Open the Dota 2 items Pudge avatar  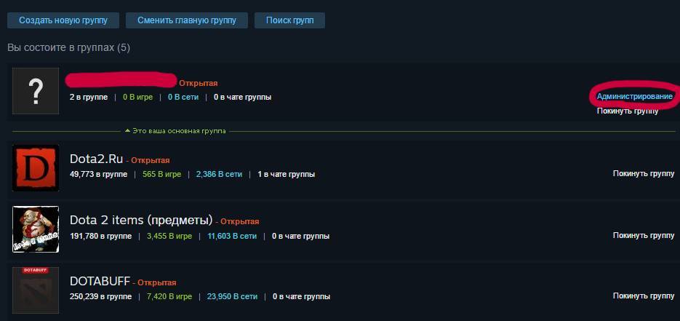tap(36, 229)
